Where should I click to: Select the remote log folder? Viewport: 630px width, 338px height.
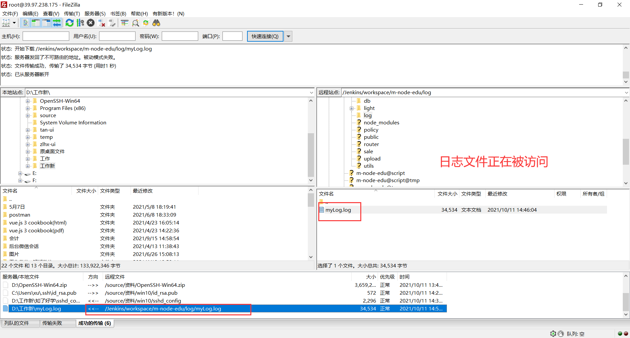[x=367, y=116]
